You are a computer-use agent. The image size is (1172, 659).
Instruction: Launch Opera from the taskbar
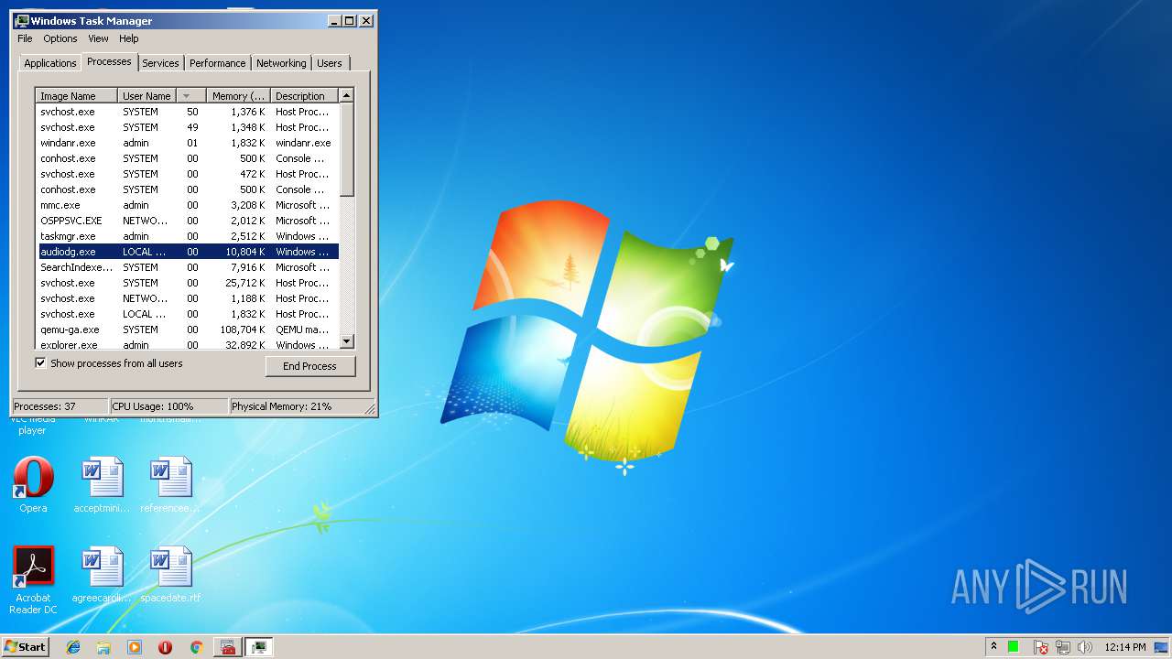tap(165, 647)
